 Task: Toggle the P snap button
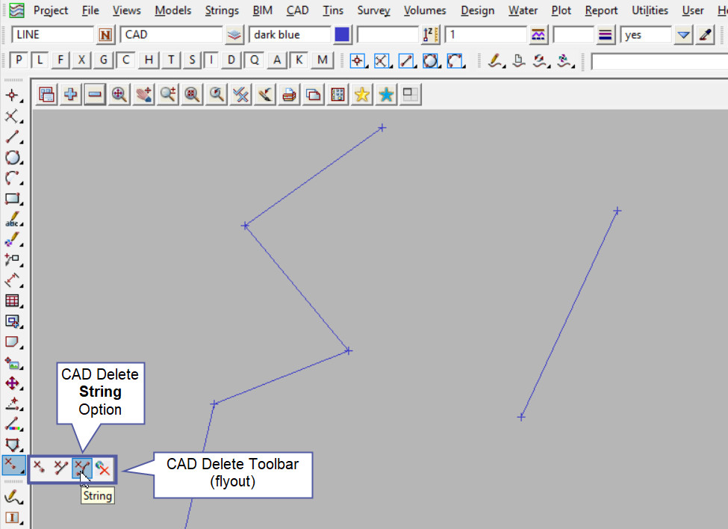tap(19, 61)
